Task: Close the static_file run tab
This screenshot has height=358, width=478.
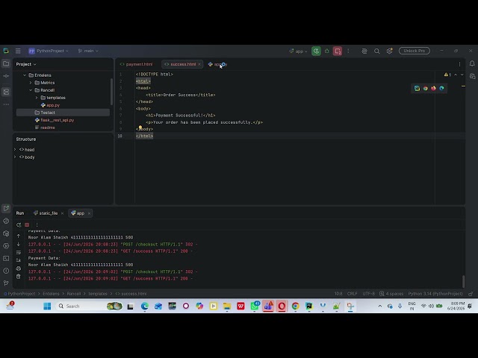Action: 62,213
